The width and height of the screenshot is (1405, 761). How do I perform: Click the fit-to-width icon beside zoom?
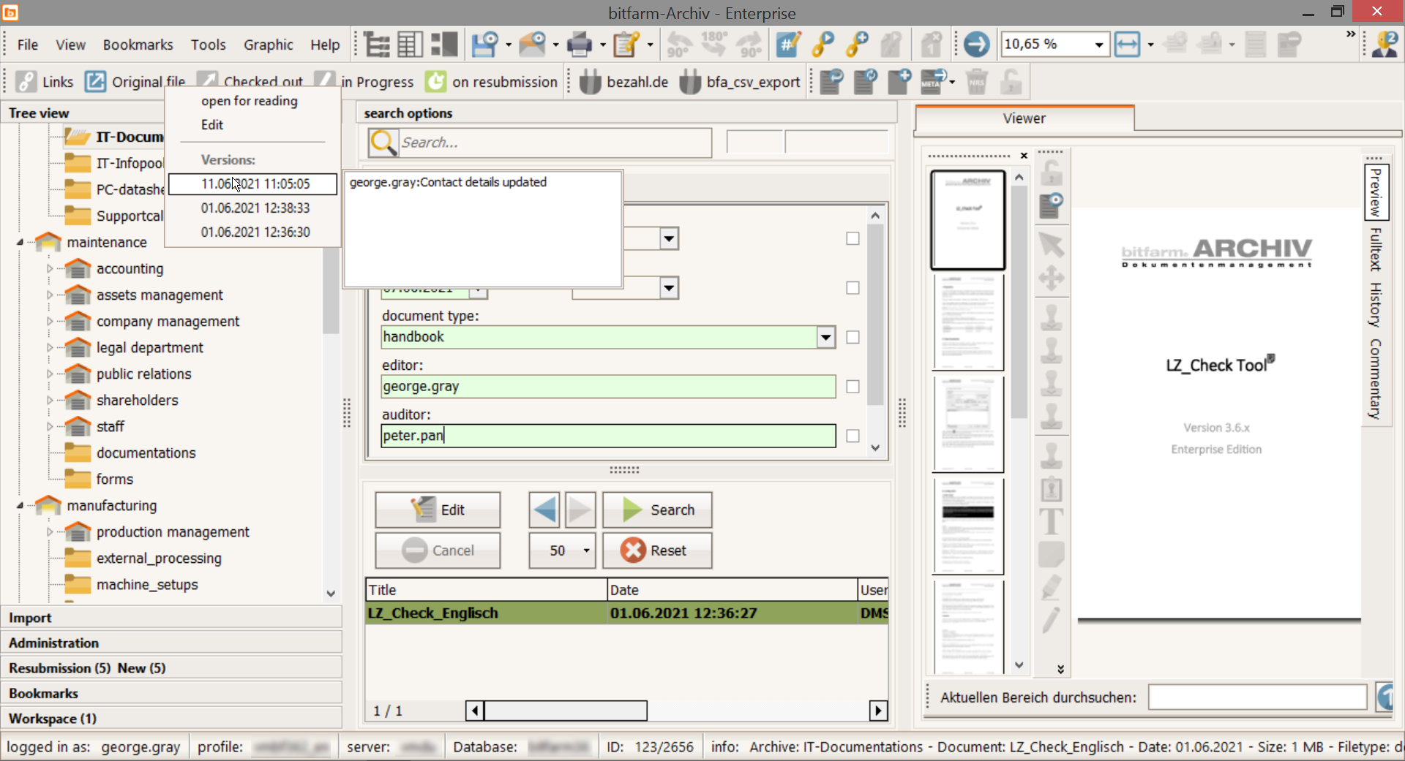1127,45
